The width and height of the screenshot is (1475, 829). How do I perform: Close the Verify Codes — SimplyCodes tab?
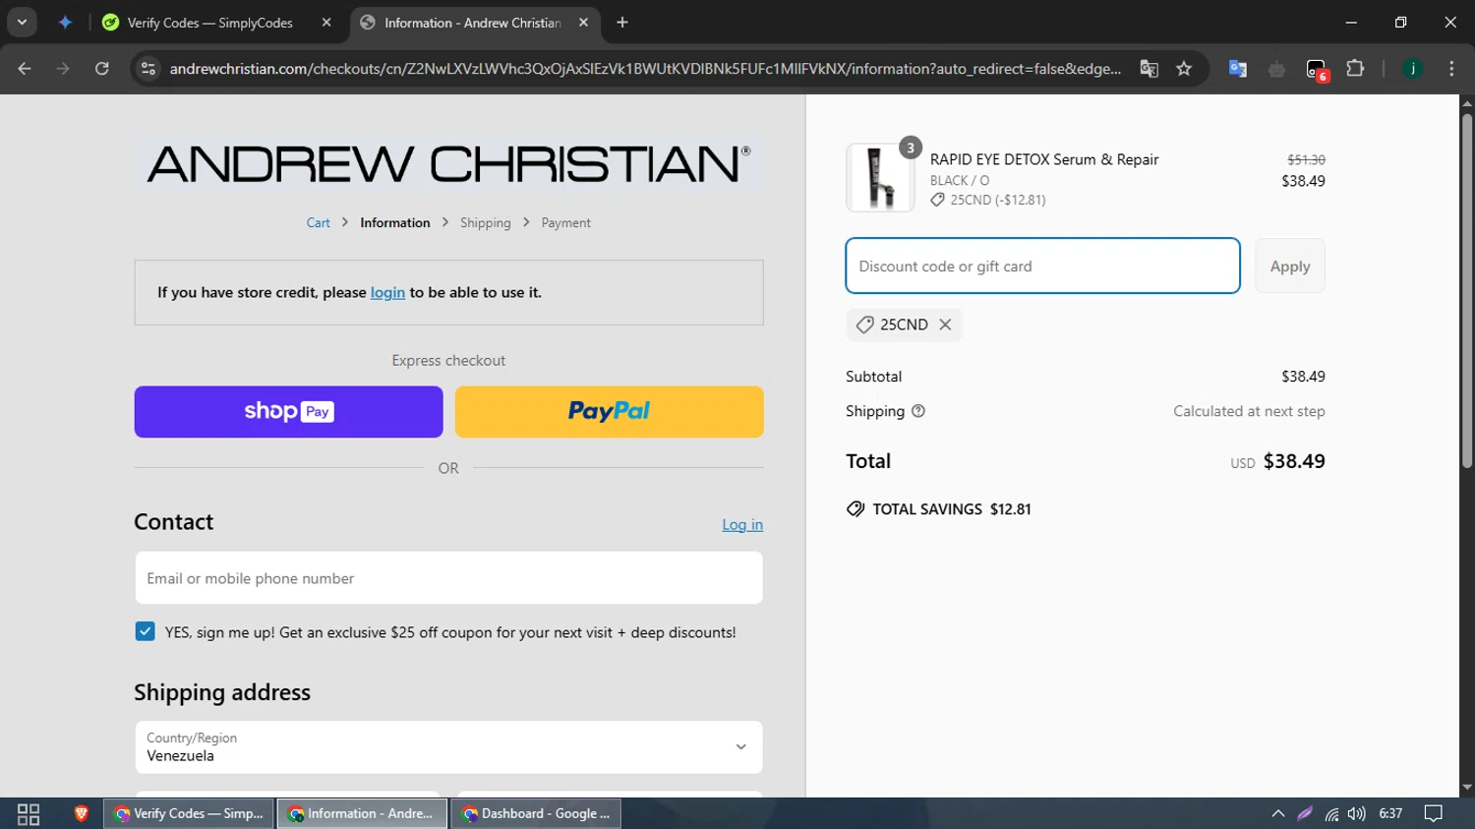point(326,23)
